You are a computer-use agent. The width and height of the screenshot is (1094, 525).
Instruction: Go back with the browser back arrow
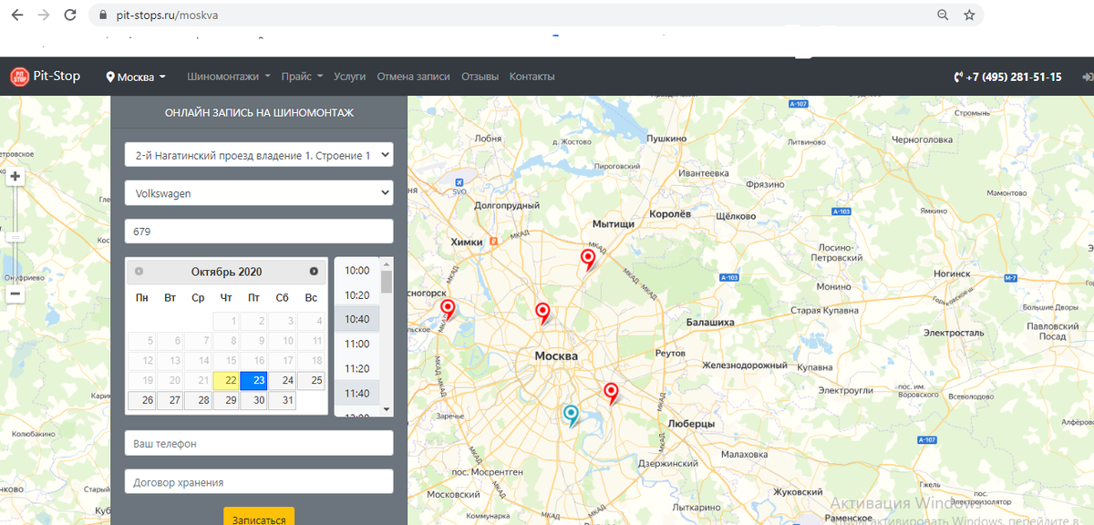[x=17, y=15]
